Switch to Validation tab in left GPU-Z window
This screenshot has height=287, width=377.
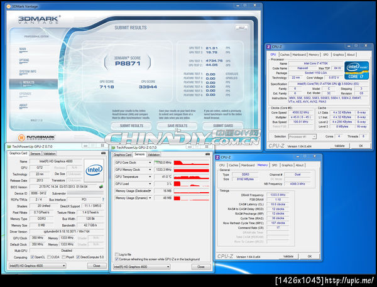click(49, 154)
